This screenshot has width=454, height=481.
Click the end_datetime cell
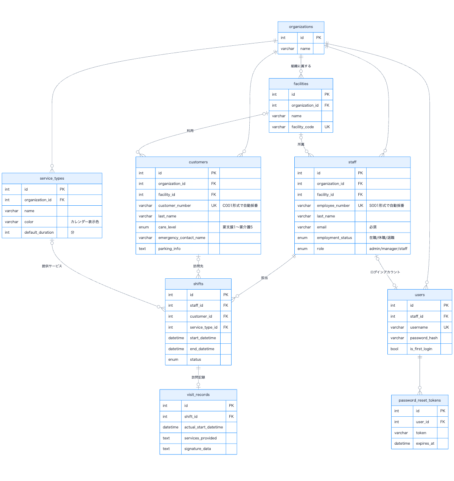[204, 349]
